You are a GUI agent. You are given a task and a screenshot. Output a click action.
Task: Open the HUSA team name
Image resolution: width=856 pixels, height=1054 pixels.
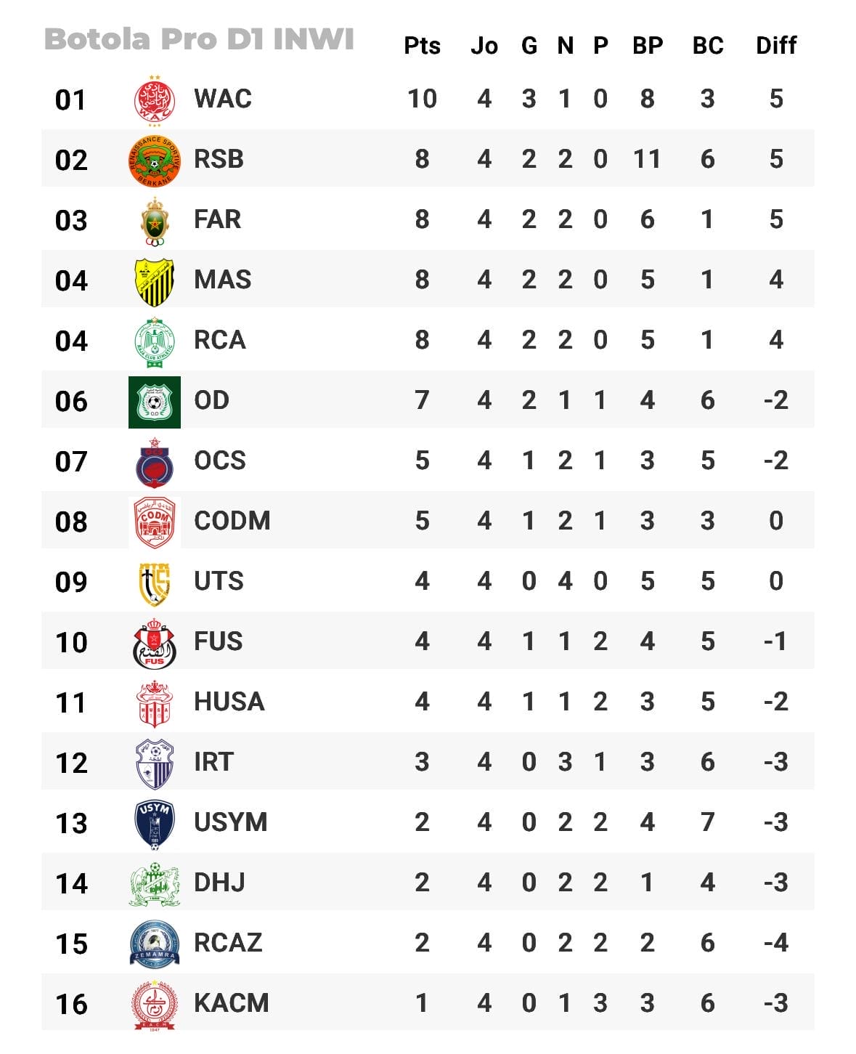tap(229, 702)
